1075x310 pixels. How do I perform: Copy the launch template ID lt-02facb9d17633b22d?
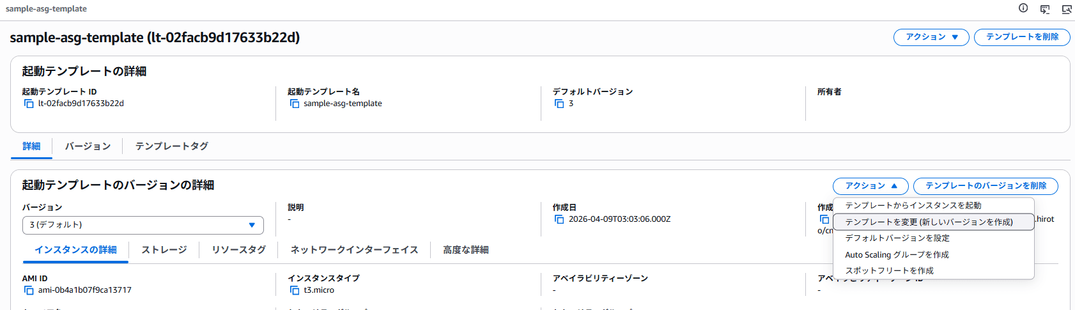point(29,104)
